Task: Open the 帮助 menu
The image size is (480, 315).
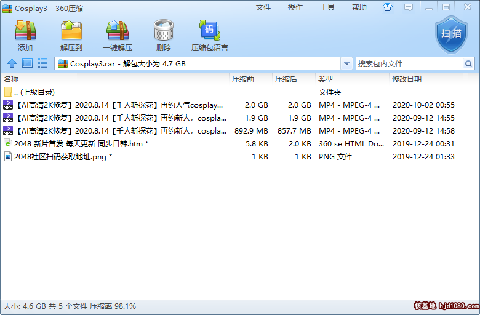Action: coord(359,7)
